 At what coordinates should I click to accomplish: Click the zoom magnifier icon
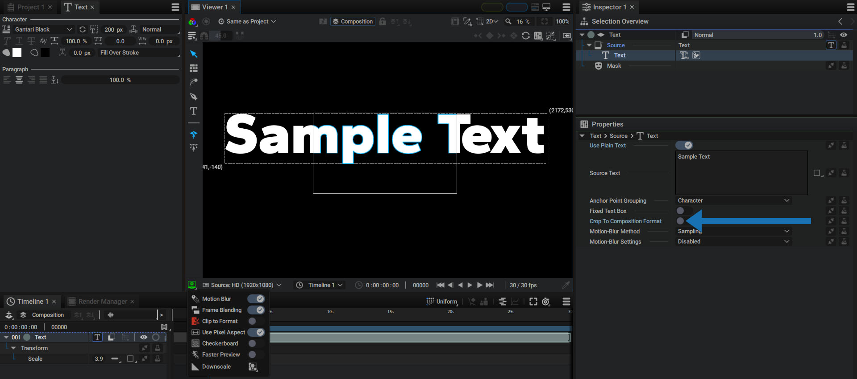508,21
